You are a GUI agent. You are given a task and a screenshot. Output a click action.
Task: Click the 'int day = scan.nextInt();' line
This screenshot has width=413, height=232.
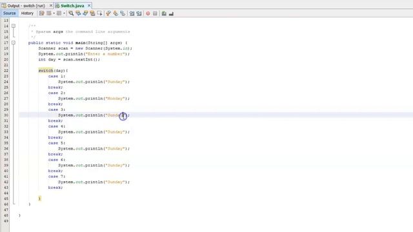coord(69,59)
